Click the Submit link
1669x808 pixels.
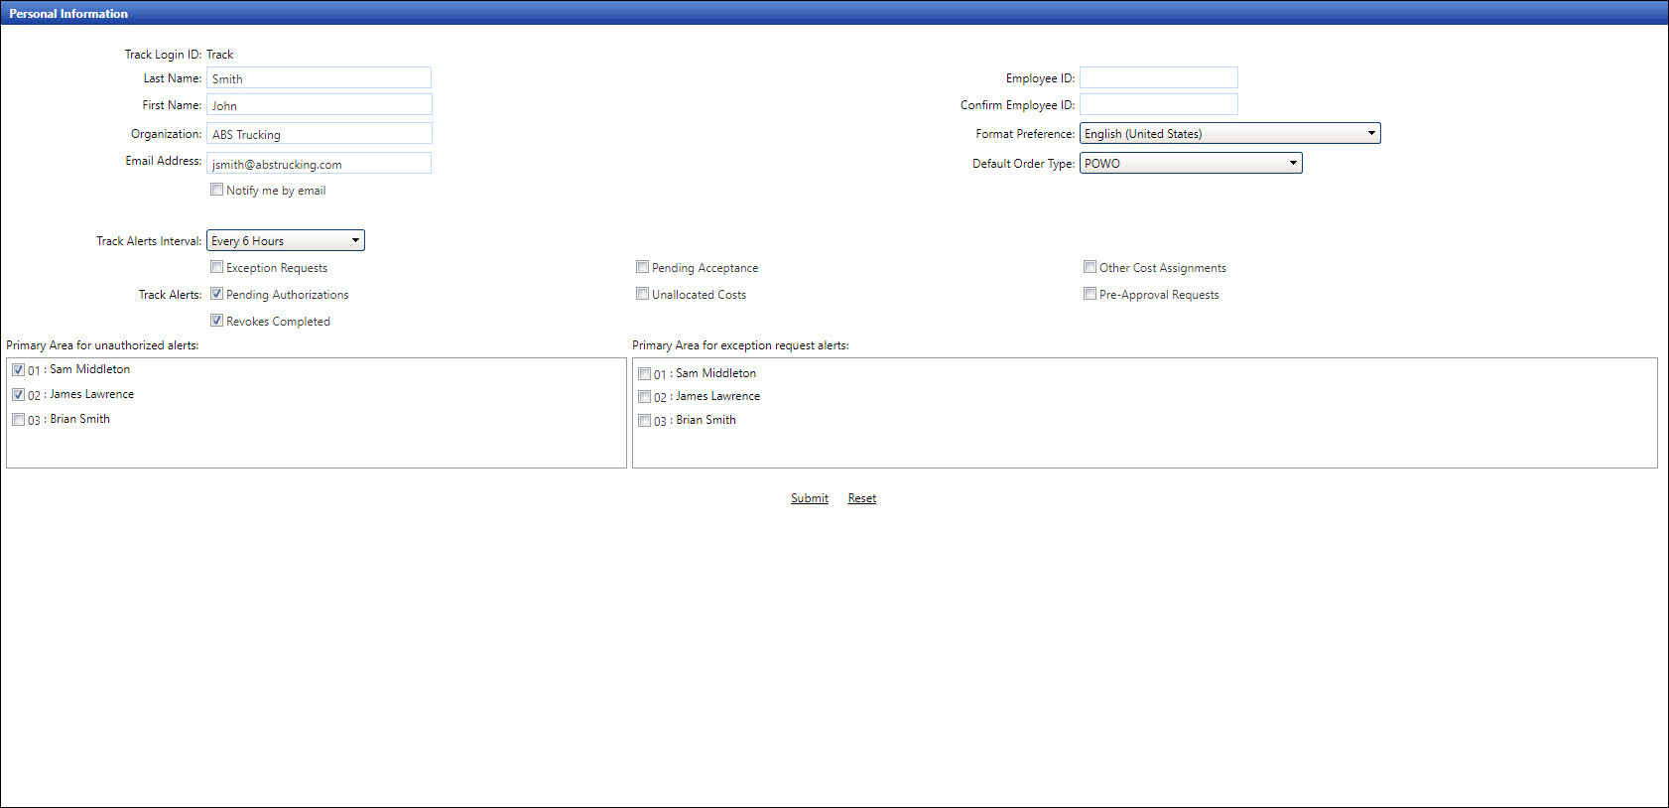(809, 498)
